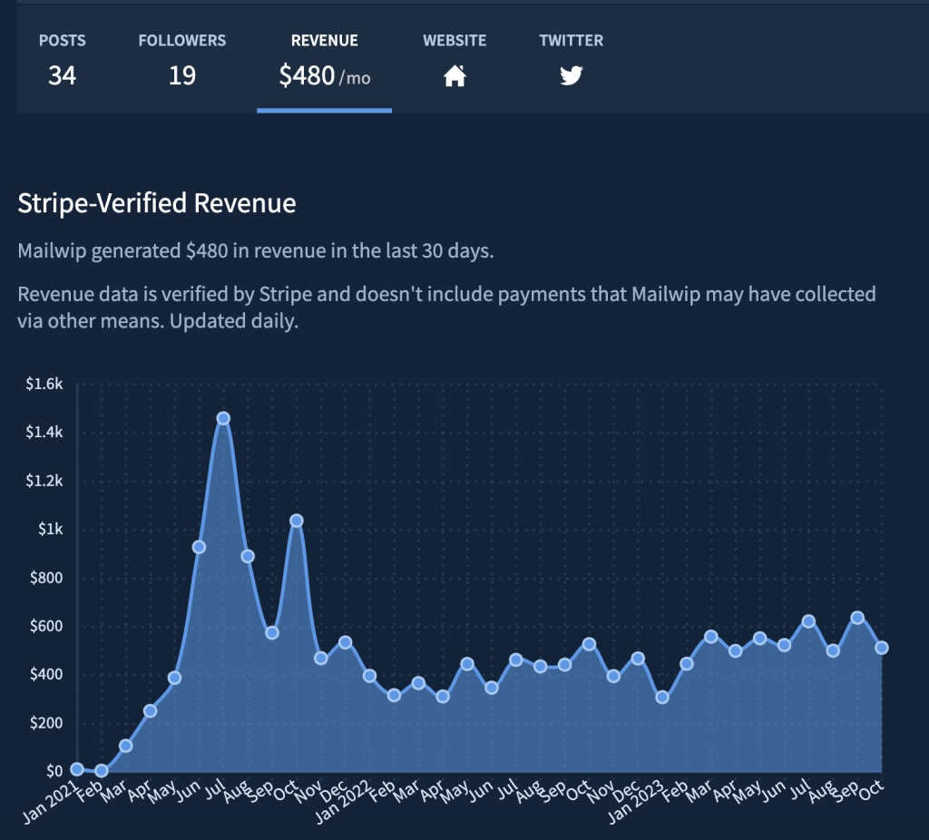Click the $1.6k y-axis label
The width and height of the screenshot is (929, 840).
pyautogui.click(x=44, y=384)
